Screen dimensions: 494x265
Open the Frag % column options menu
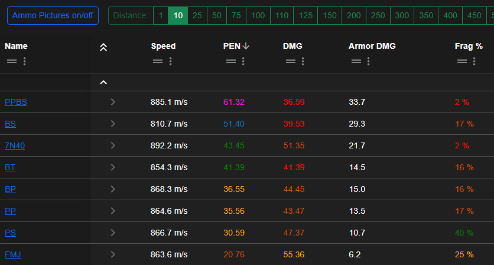click(x=474, y=61)
